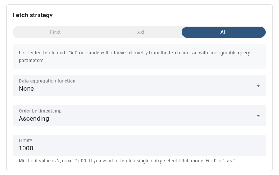Choose the All fetch mode
This screenshot has height=175, width=279.
[223, 32]
